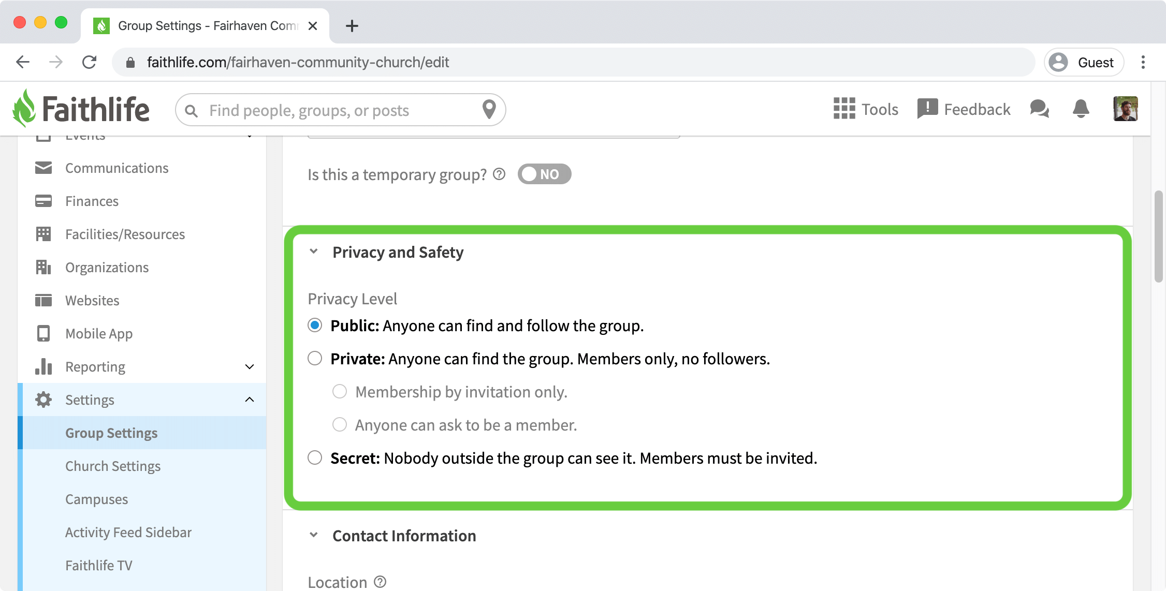Click the location pin in search bar
This screenshot has height=591, width=1166.
(x=489, y=110)
